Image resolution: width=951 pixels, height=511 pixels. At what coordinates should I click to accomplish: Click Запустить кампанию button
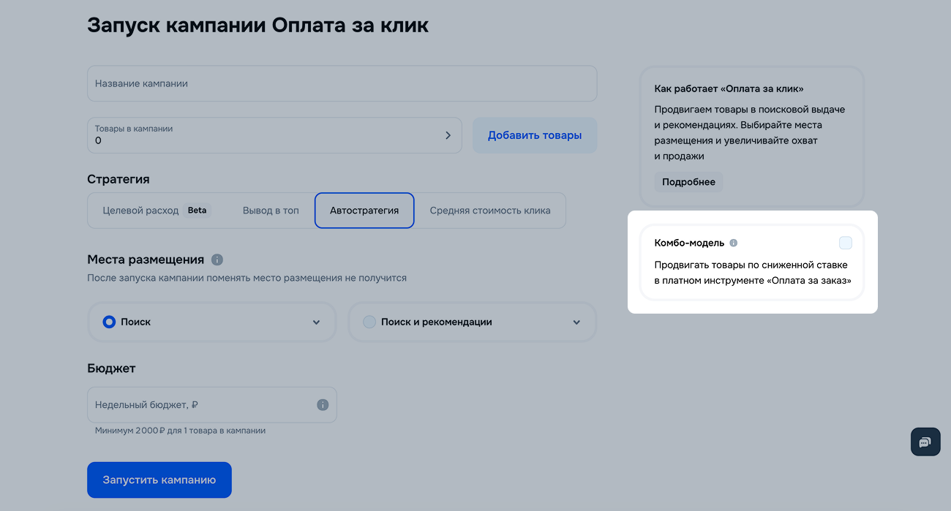159,480
